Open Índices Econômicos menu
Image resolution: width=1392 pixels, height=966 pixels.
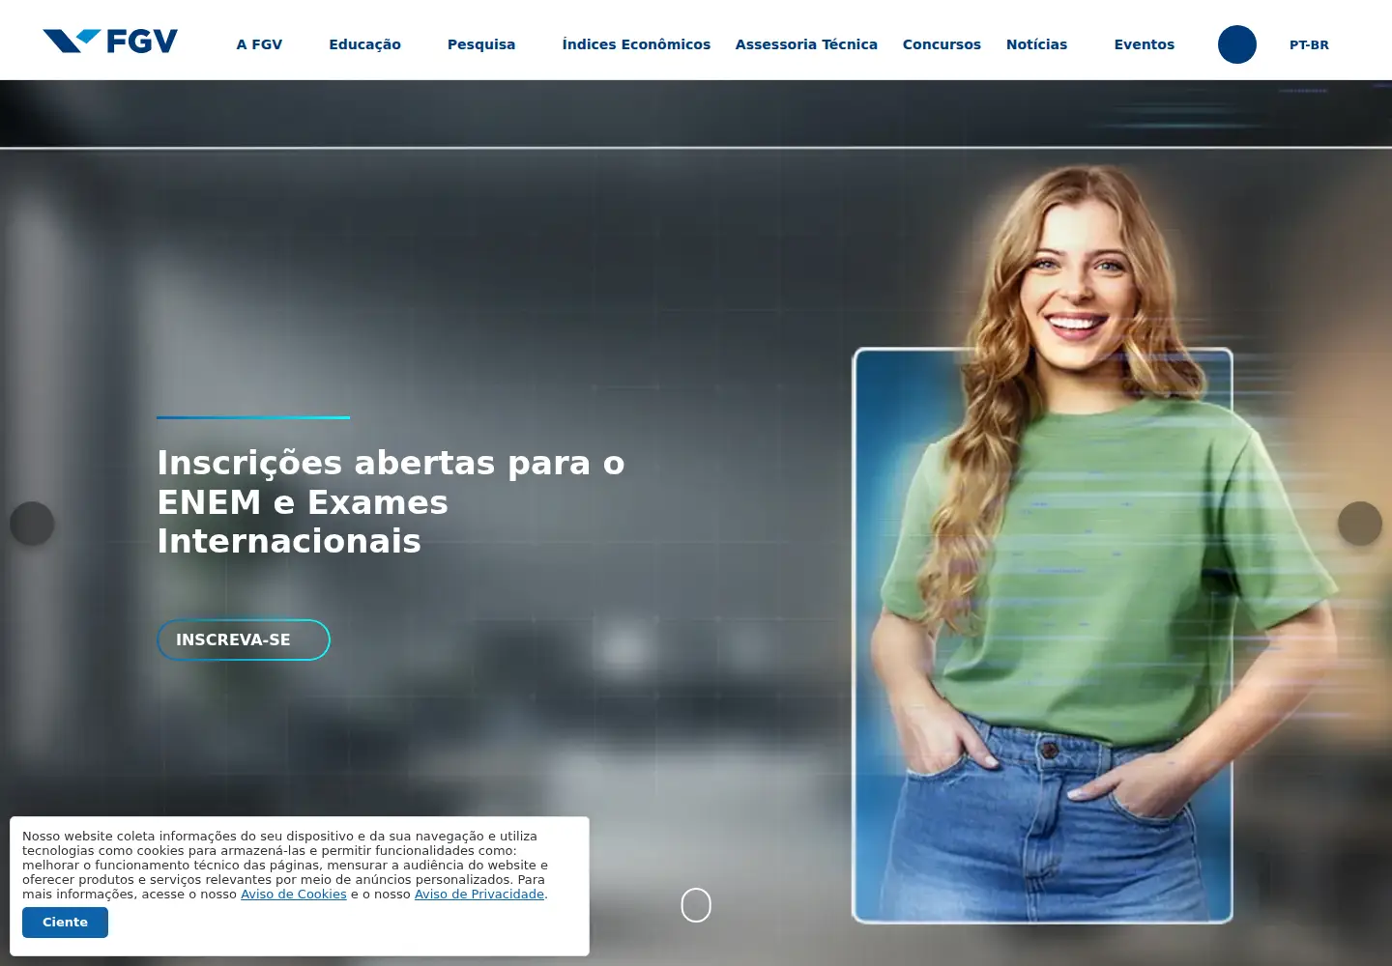[x=636, y=44]
